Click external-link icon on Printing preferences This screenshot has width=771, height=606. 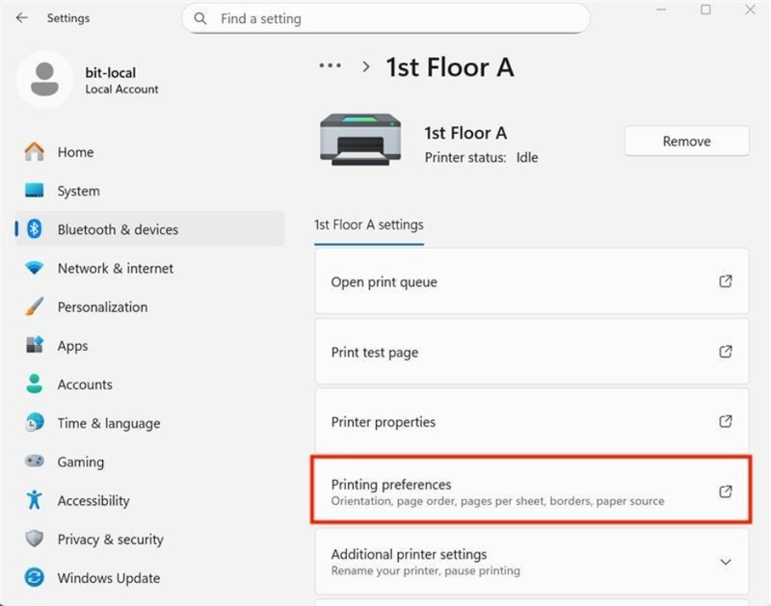coord(726,491)
